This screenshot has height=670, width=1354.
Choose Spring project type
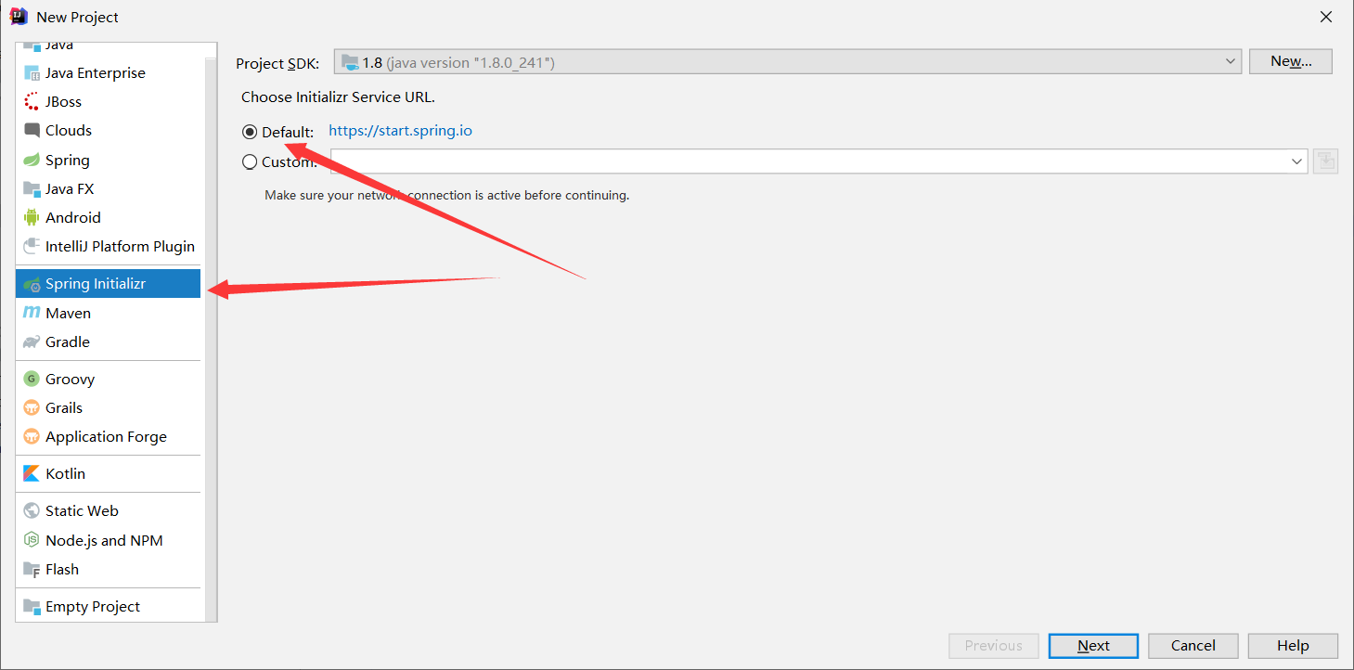point(108,160)
